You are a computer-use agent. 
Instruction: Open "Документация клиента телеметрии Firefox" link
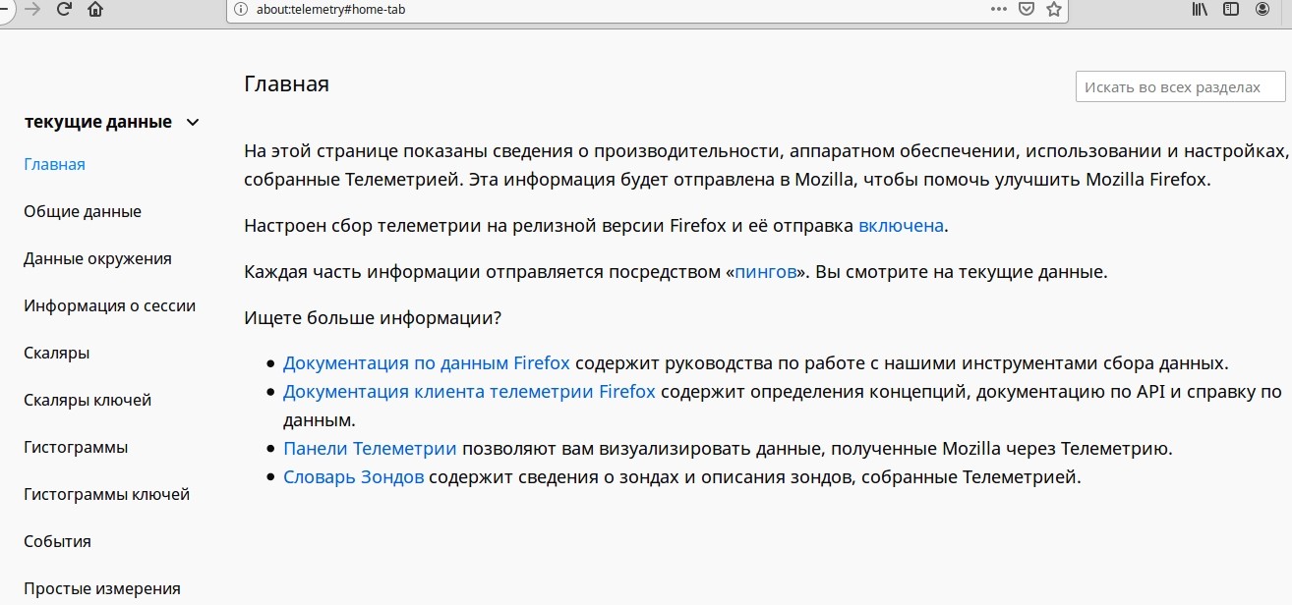[x=469, y=391]
